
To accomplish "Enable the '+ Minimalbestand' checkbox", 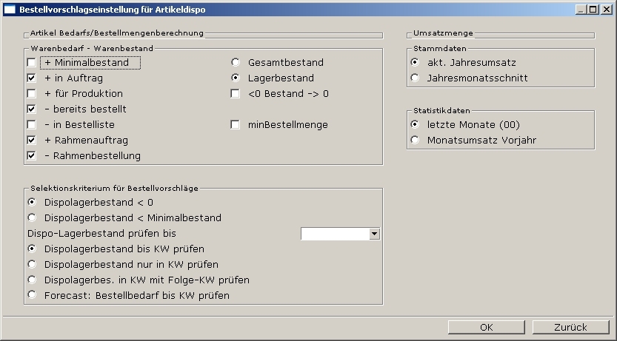I will (32, 63).
